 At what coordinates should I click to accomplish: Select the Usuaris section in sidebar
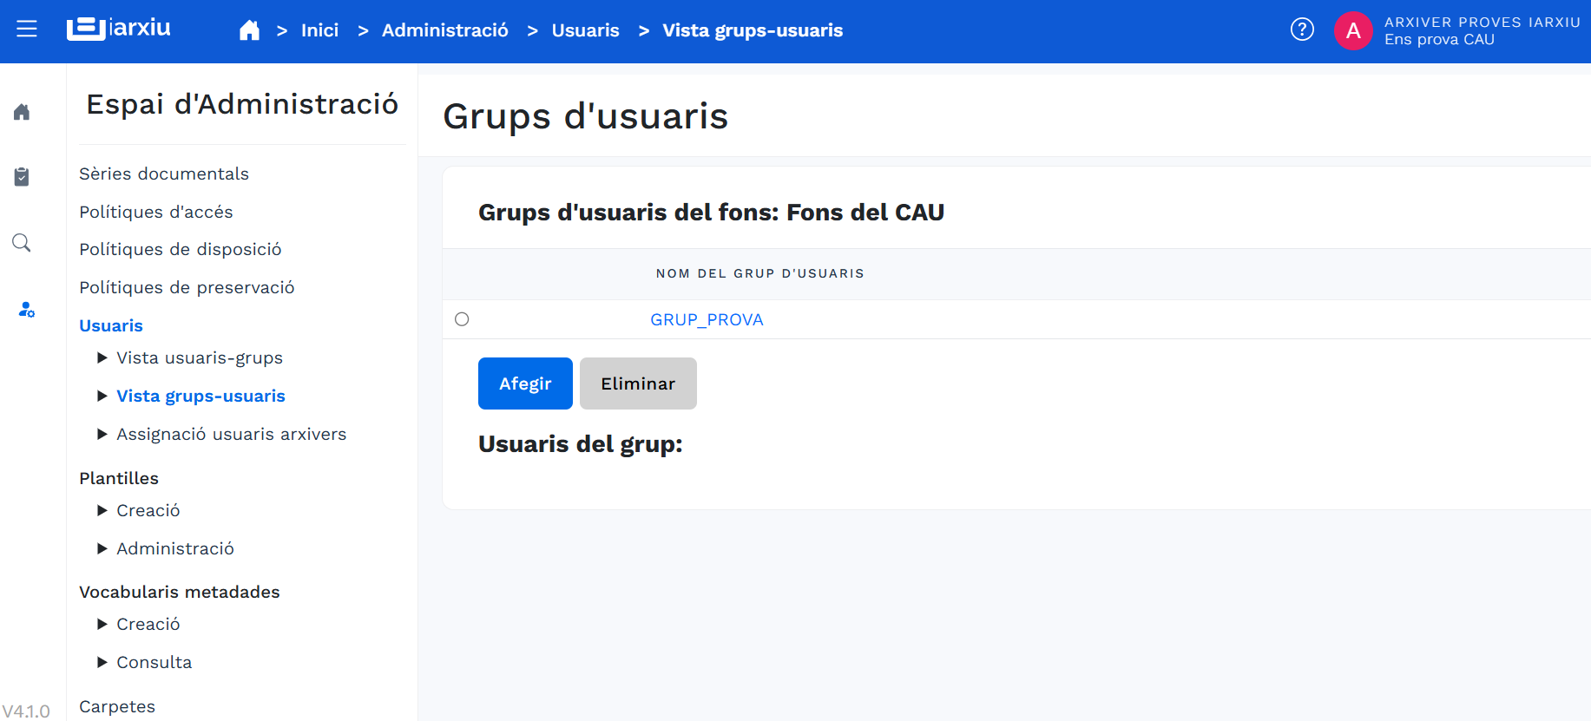pyautogui.click(x=111, y=325)
